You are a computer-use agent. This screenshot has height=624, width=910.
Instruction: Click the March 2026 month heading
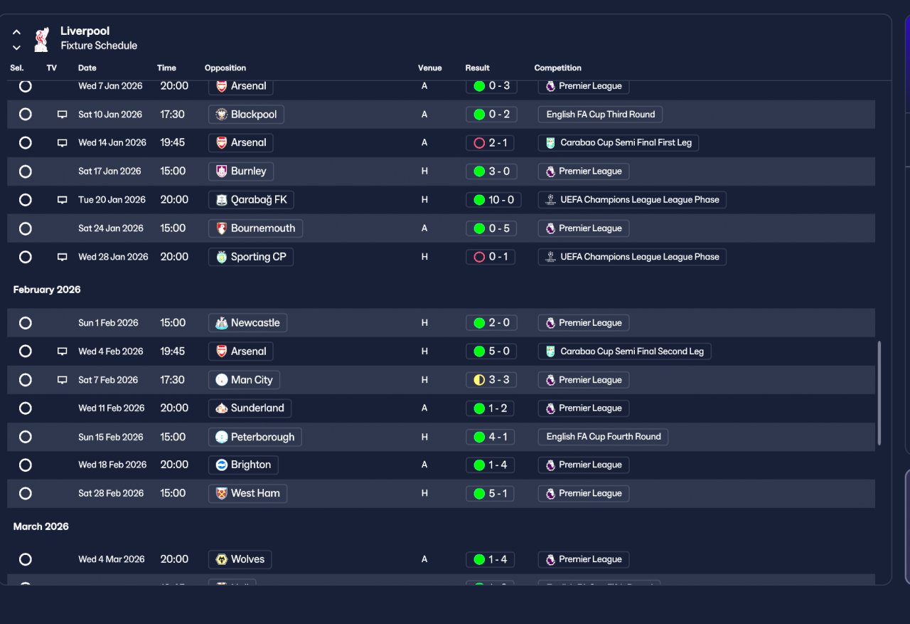click(41, 527)
